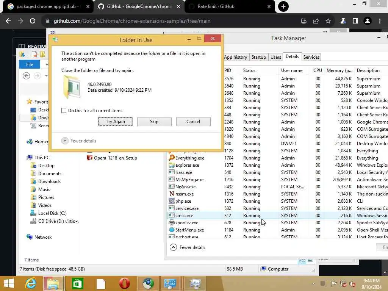Click the Chrome address bar

(173, 21)
